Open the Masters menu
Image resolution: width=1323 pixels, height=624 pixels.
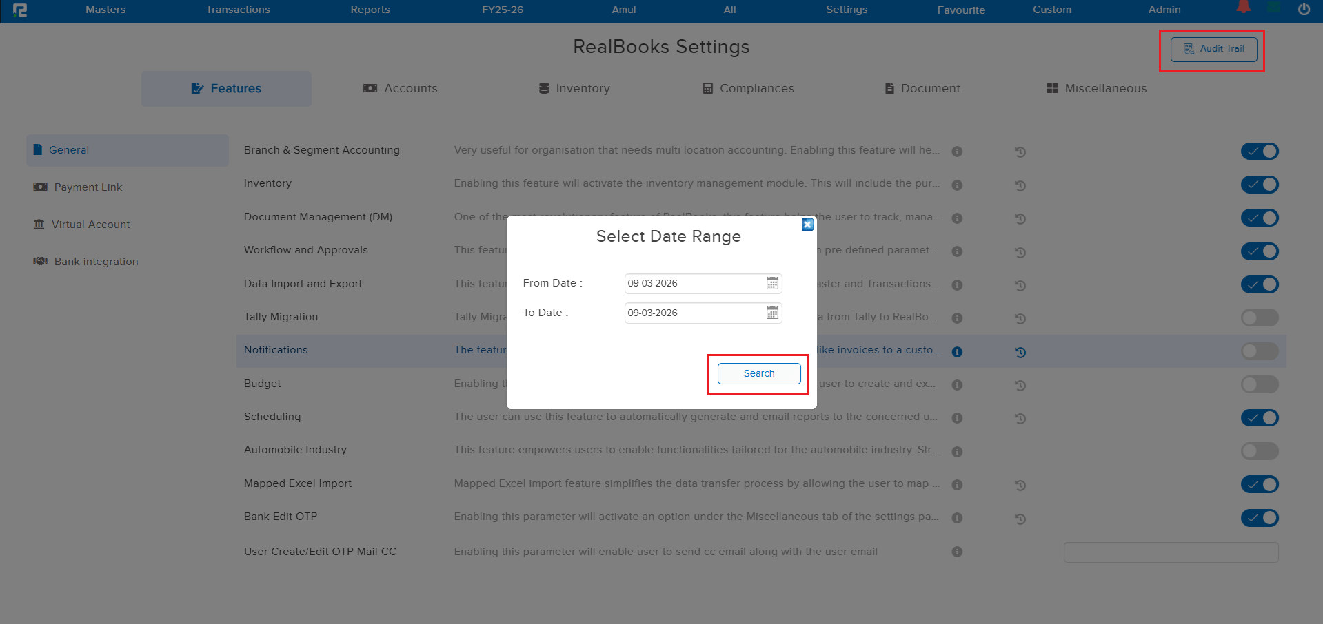pos(105,10)
